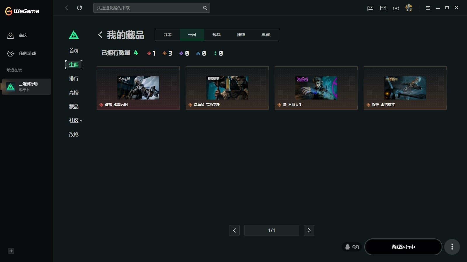This screenshot has height=262, width=467.
Task: Expand the 社区 community submenu
Action: tap(75, 121)
